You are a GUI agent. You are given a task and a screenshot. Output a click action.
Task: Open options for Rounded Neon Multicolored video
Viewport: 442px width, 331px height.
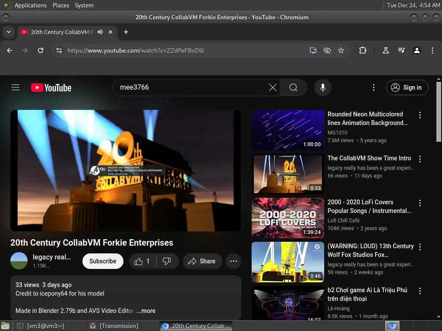click(420, 115)
